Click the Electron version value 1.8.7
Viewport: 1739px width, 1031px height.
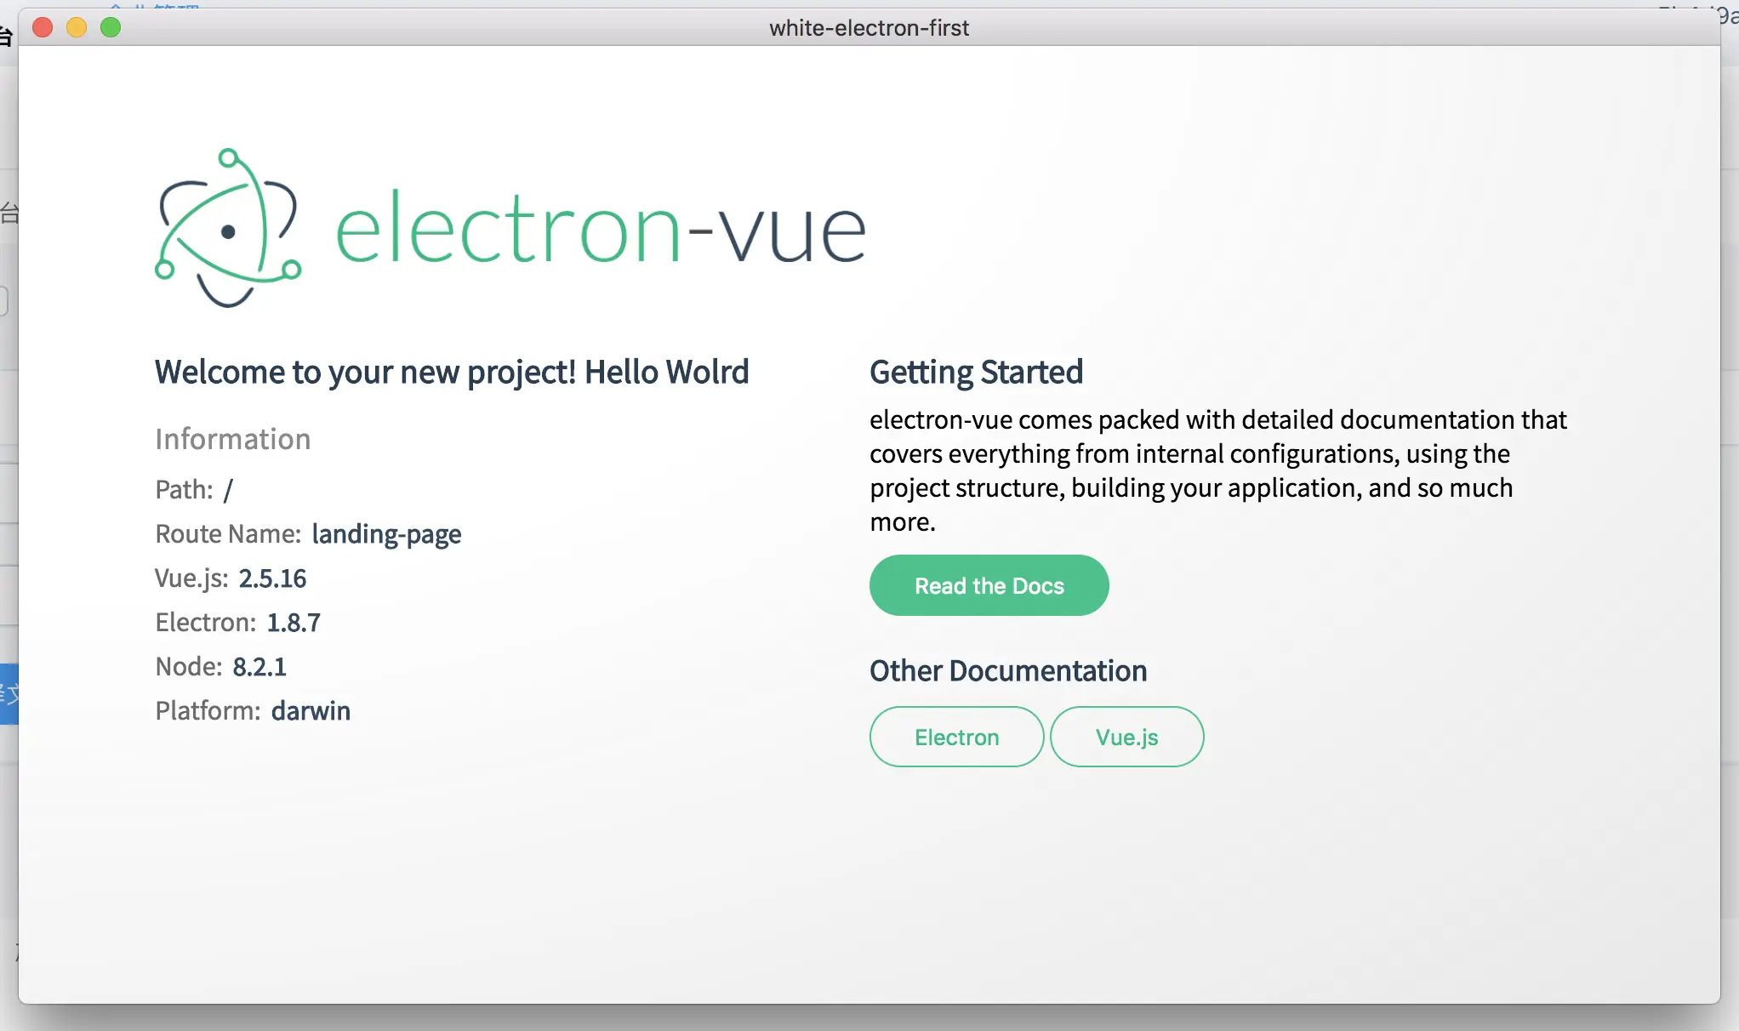point(294,623)
